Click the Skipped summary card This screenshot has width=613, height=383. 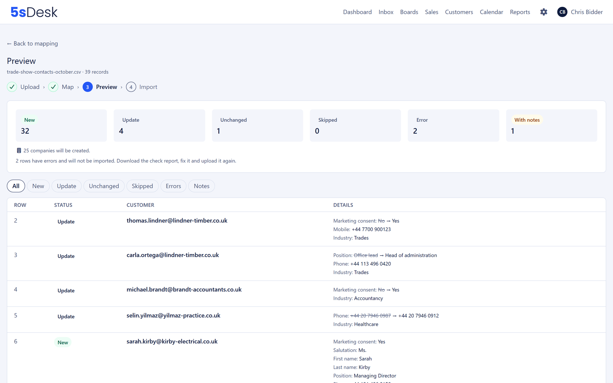pos(355,126)
